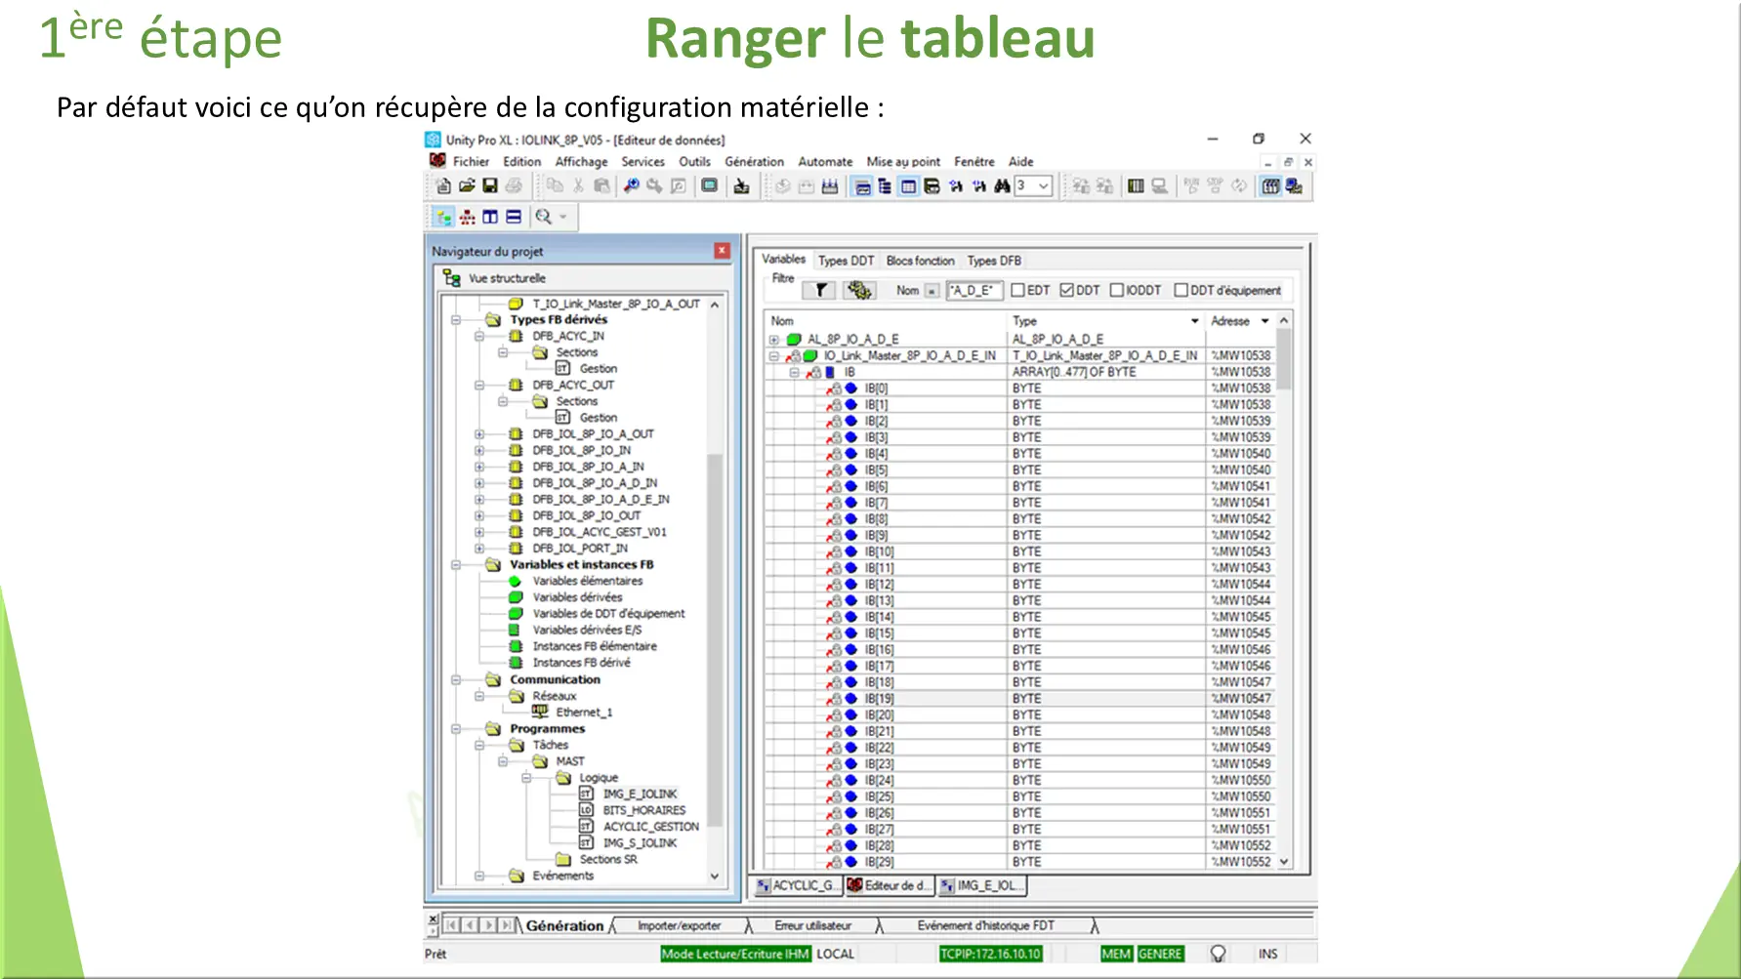Screen dimensions: 1741x979
Task: Switch to the Importer/exporter output tab
Action: (679, 925)
